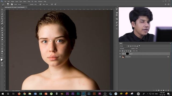Select the Rectangle shape tool
This screenshot has width=172, height=96.
coord(2,49)
